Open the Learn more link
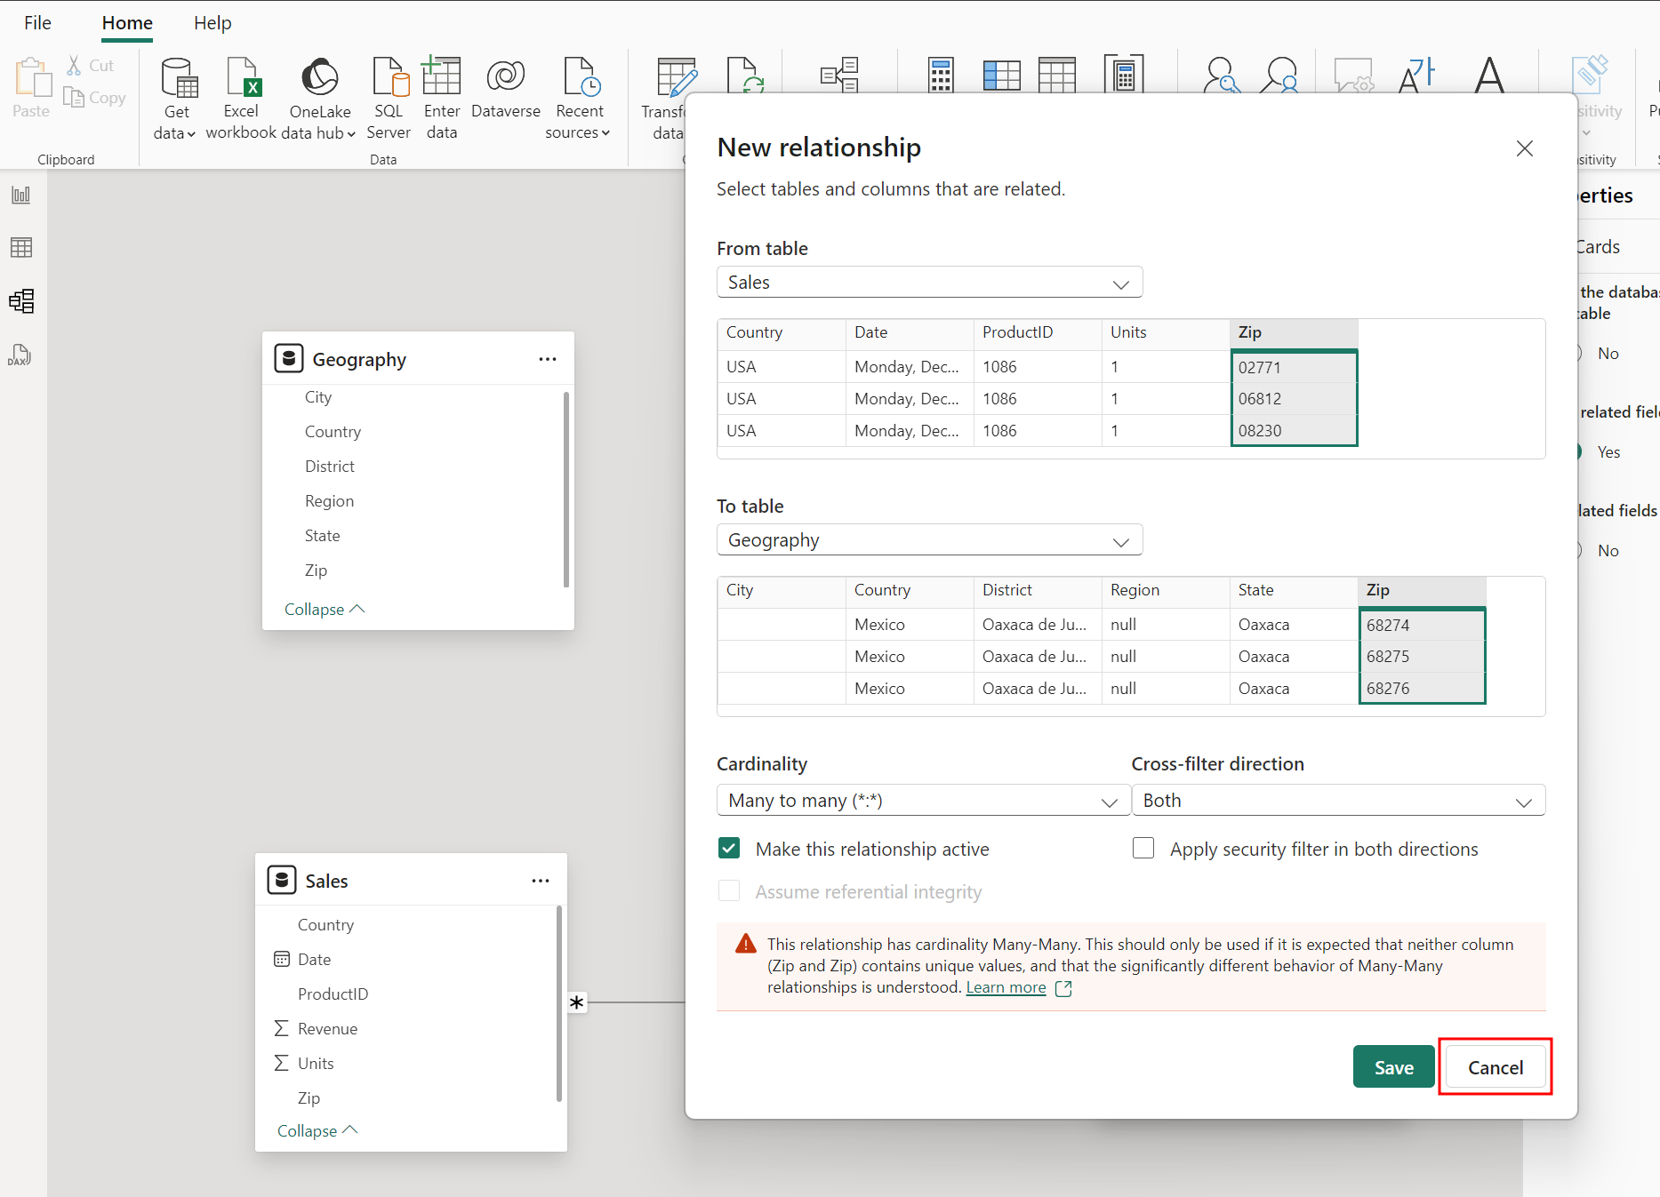This screenshot has width=1660, height=1197. pos(1006,988)
